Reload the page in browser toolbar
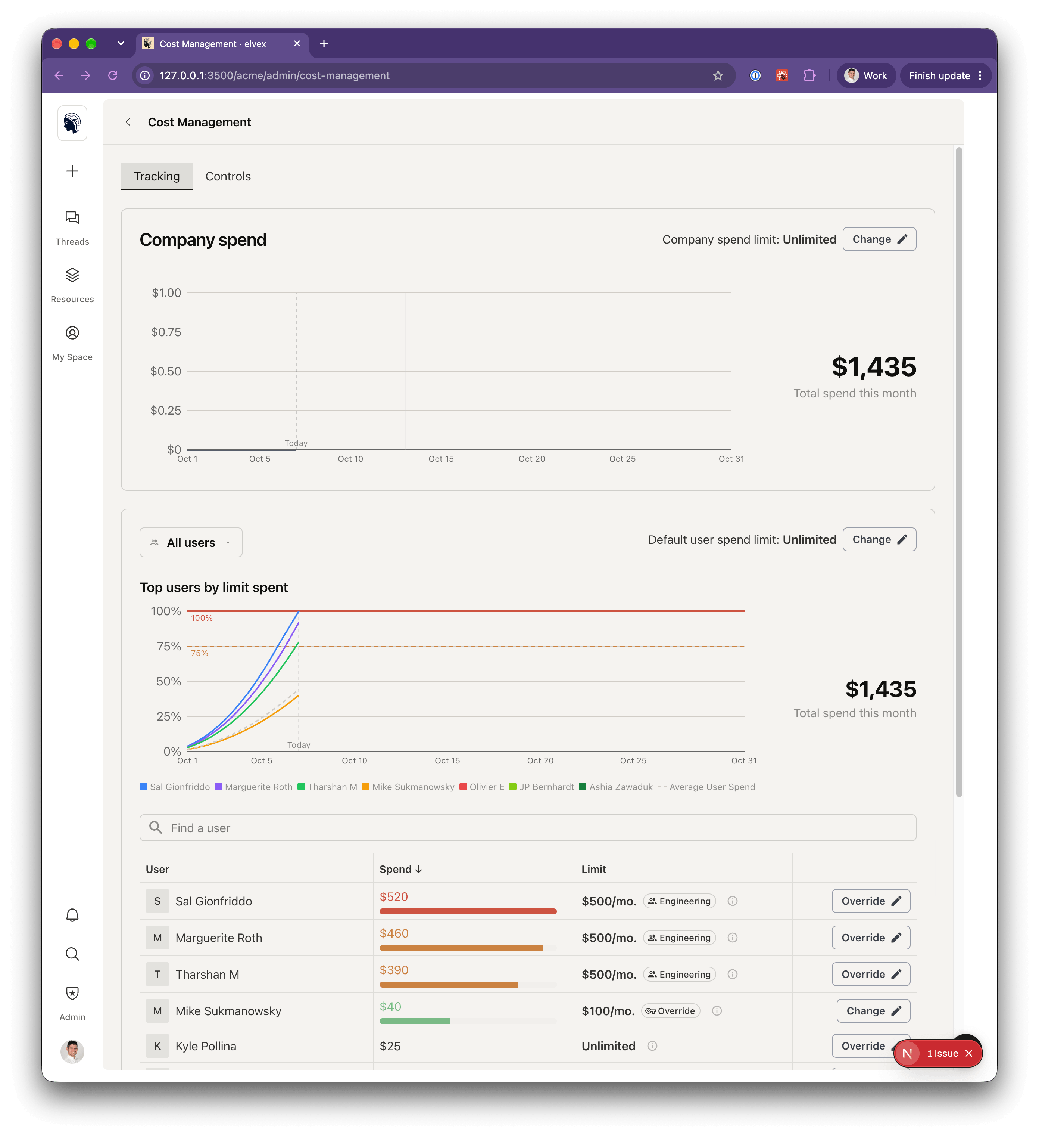 113,75
